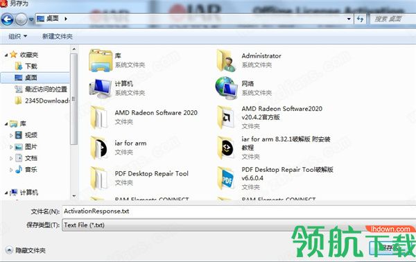Click the 隐藏文件夹 arrow icon

tap(9, 250)
